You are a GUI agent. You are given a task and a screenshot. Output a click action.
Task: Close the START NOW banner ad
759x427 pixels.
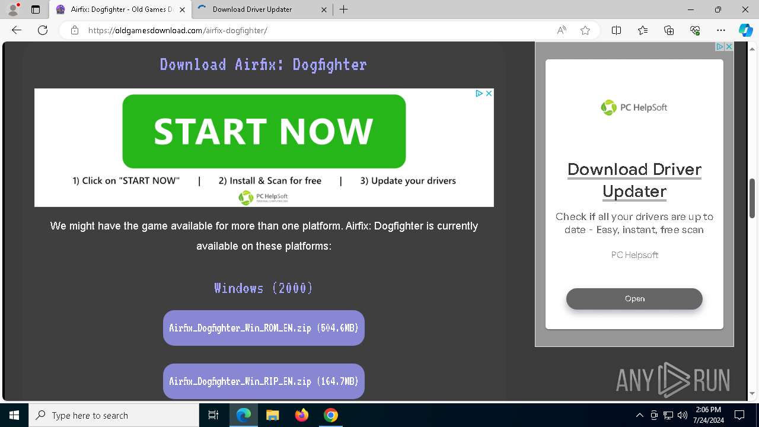(x=489, y=93)
